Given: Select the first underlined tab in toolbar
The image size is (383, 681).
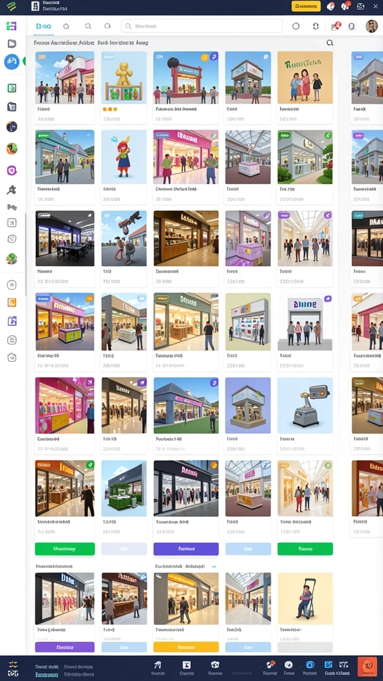Looking at the screenshot, I should coord(44,26).
